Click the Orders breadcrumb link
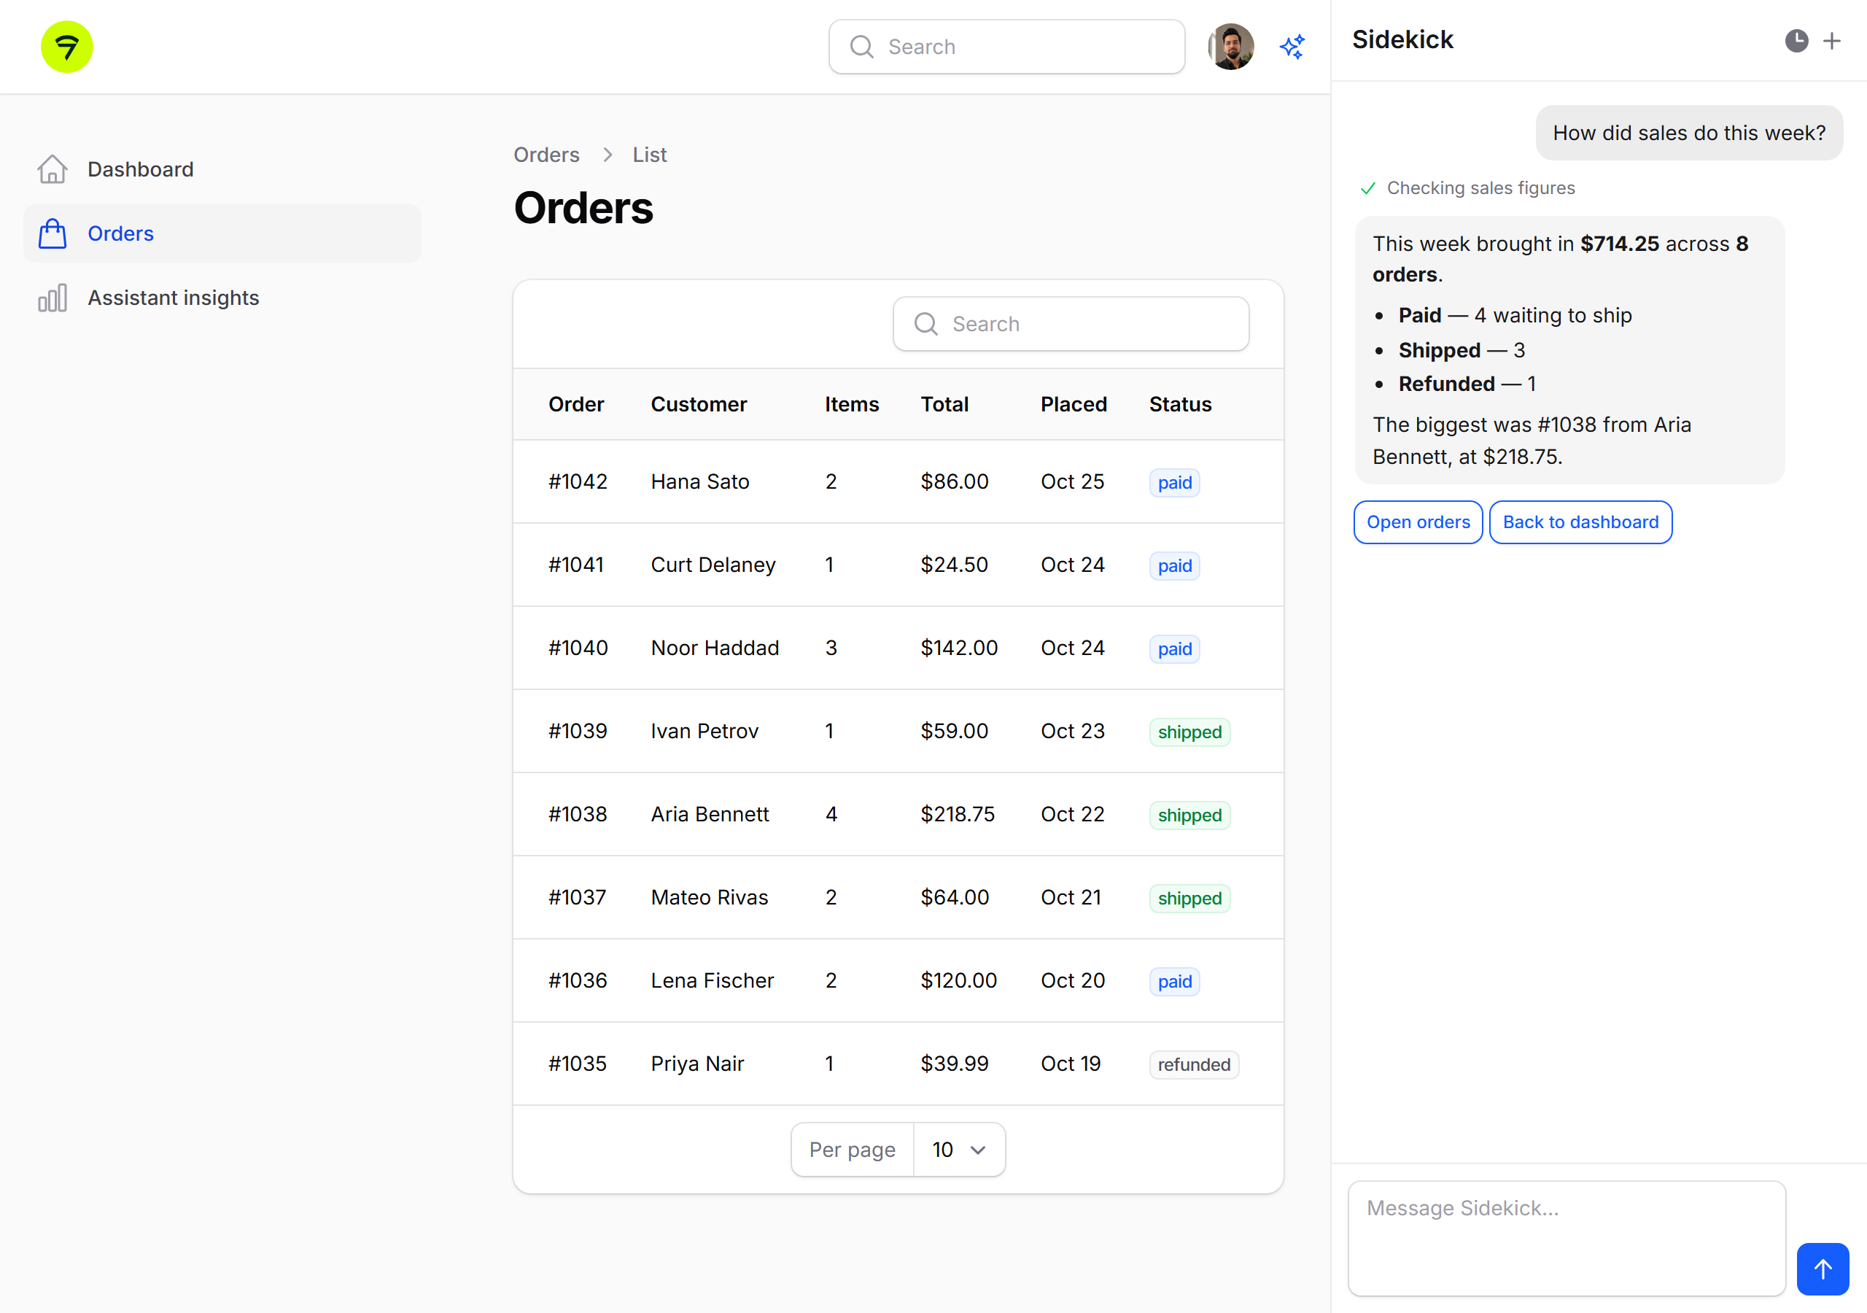This screenshot has height=1313, width=1867. 546,155
